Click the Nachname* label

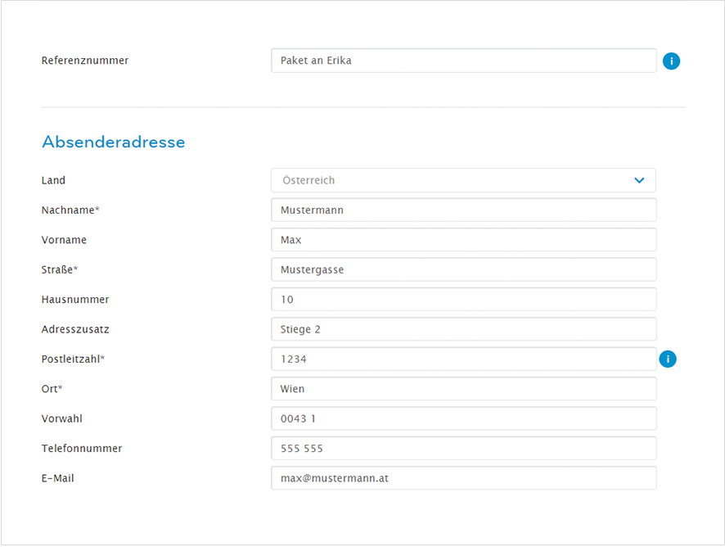(70, 210)
